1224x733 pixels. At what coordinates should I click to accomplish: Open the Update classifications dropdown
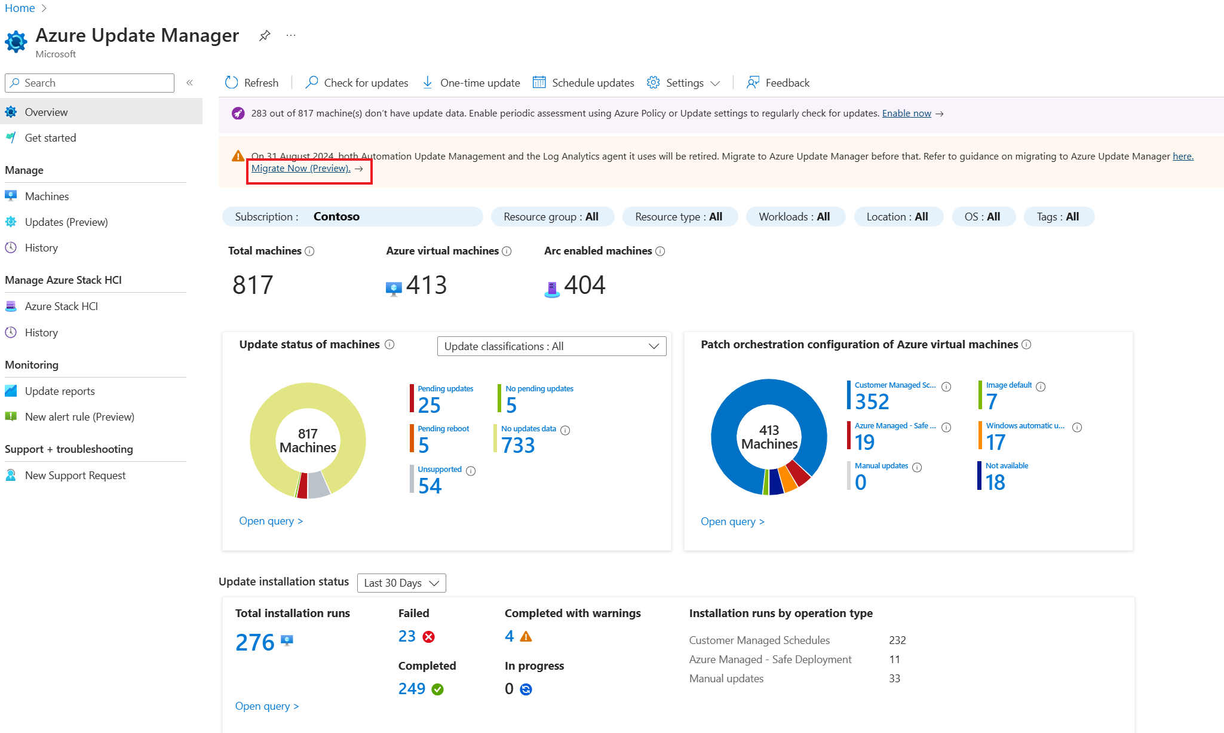click(551, 346)
